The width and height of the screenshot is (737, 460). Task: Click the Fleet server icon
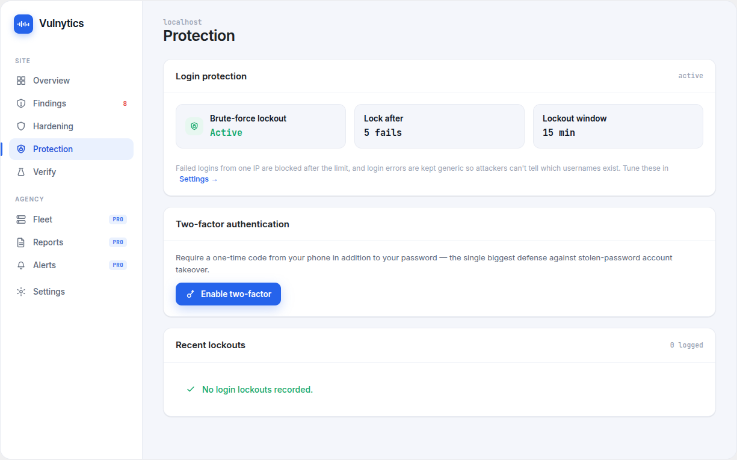tap(21, 219)
